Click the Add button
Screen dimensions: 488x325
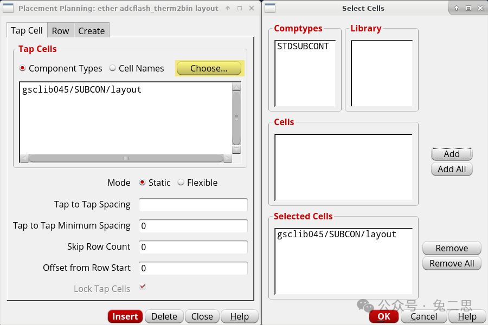click(x=452, y=154)
